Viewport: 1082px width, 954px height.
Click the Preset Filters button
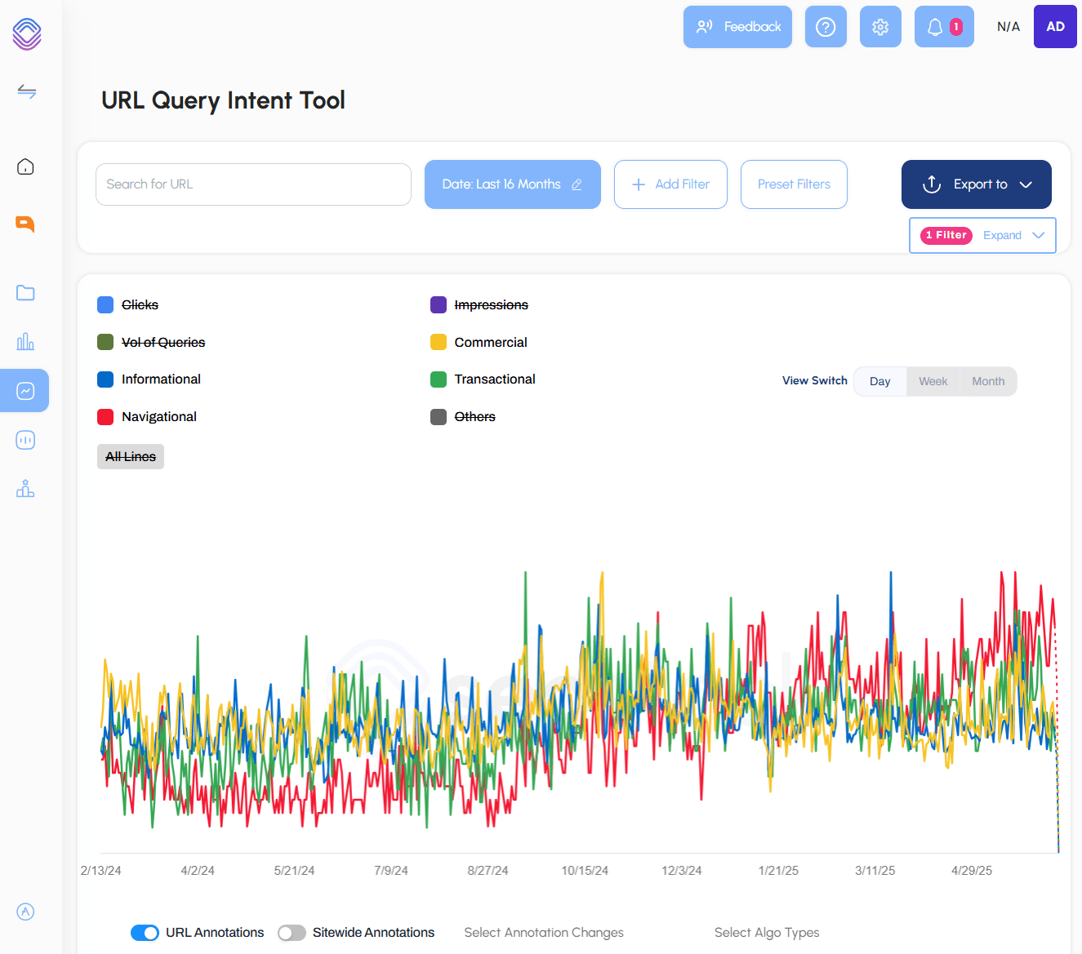click(793, 184)
